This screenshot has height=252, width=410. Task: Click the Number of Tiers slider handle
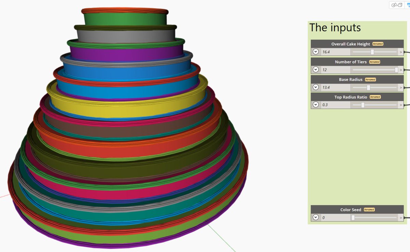(396, 70)
